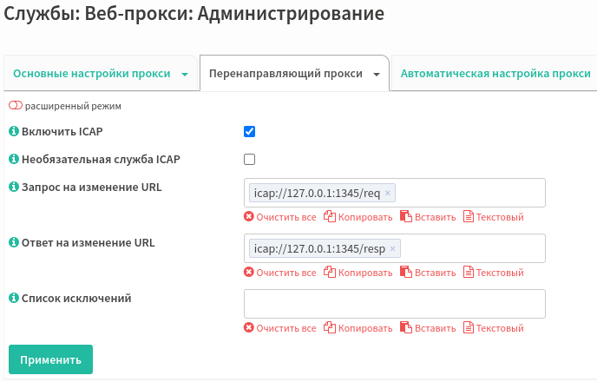597x382 pixels.
Task: Open Автоматическая настройка прокси tab
Action: 495,74
